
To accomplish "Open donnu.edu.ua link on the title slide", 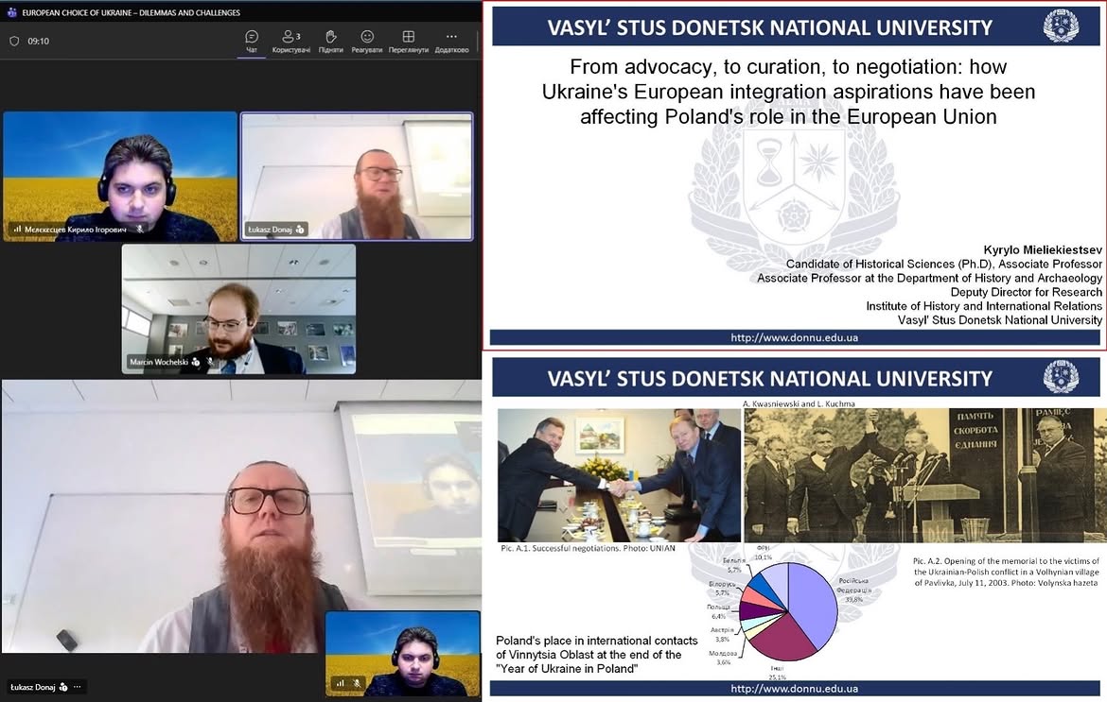I will tap(794, 337).
